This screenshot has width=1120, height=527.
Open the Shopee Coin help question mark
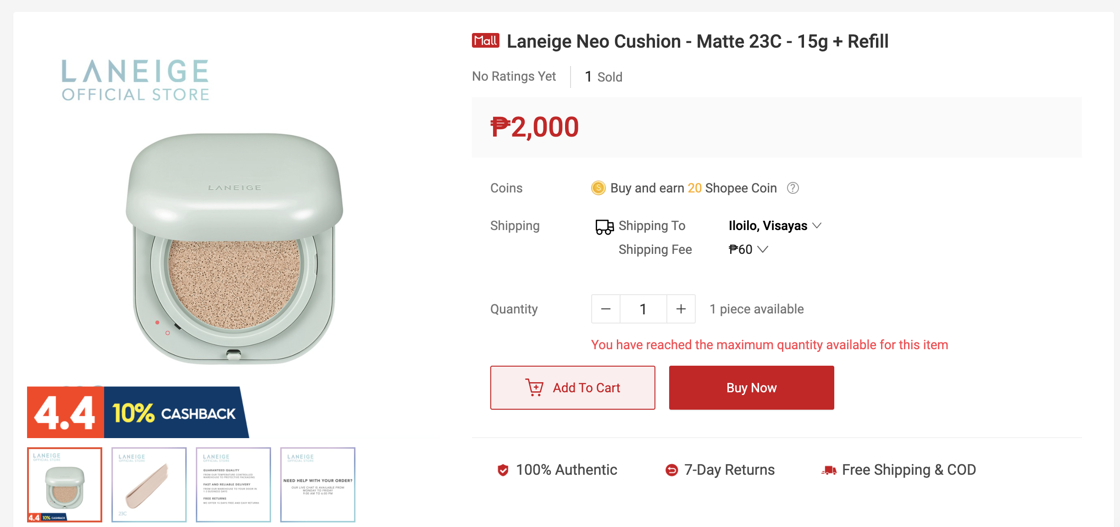793,188
